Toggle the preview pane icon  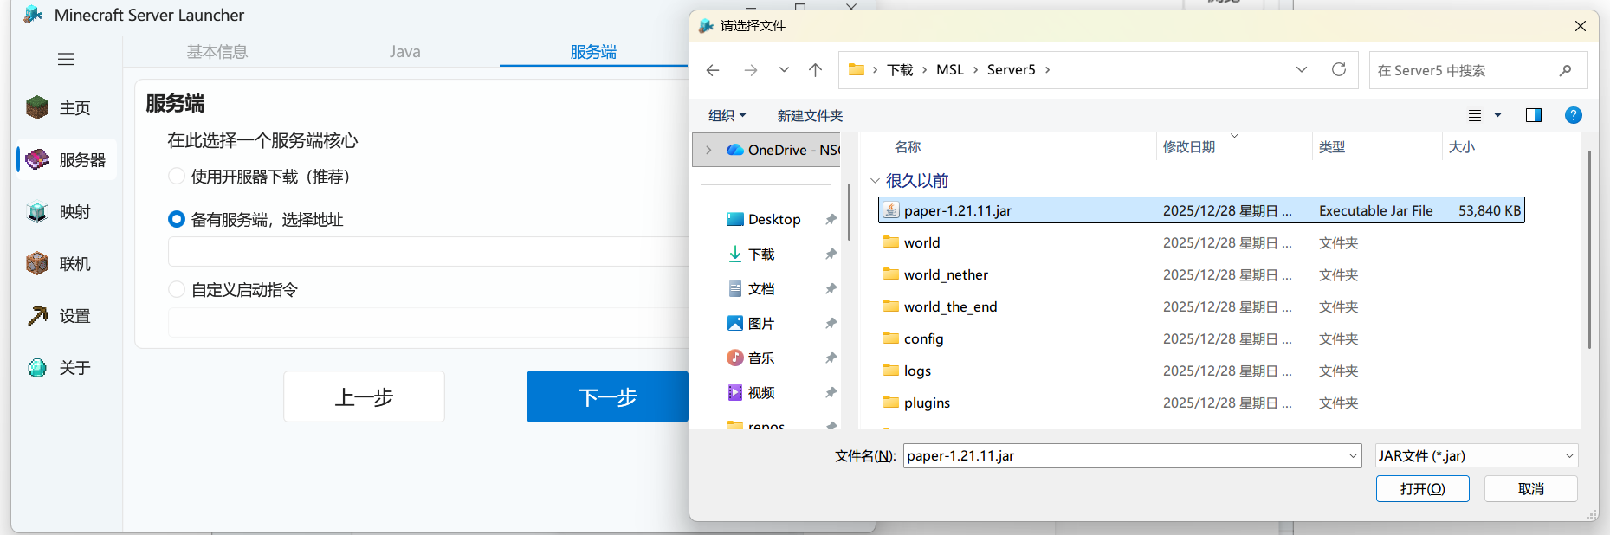(x=1533, y=115)
